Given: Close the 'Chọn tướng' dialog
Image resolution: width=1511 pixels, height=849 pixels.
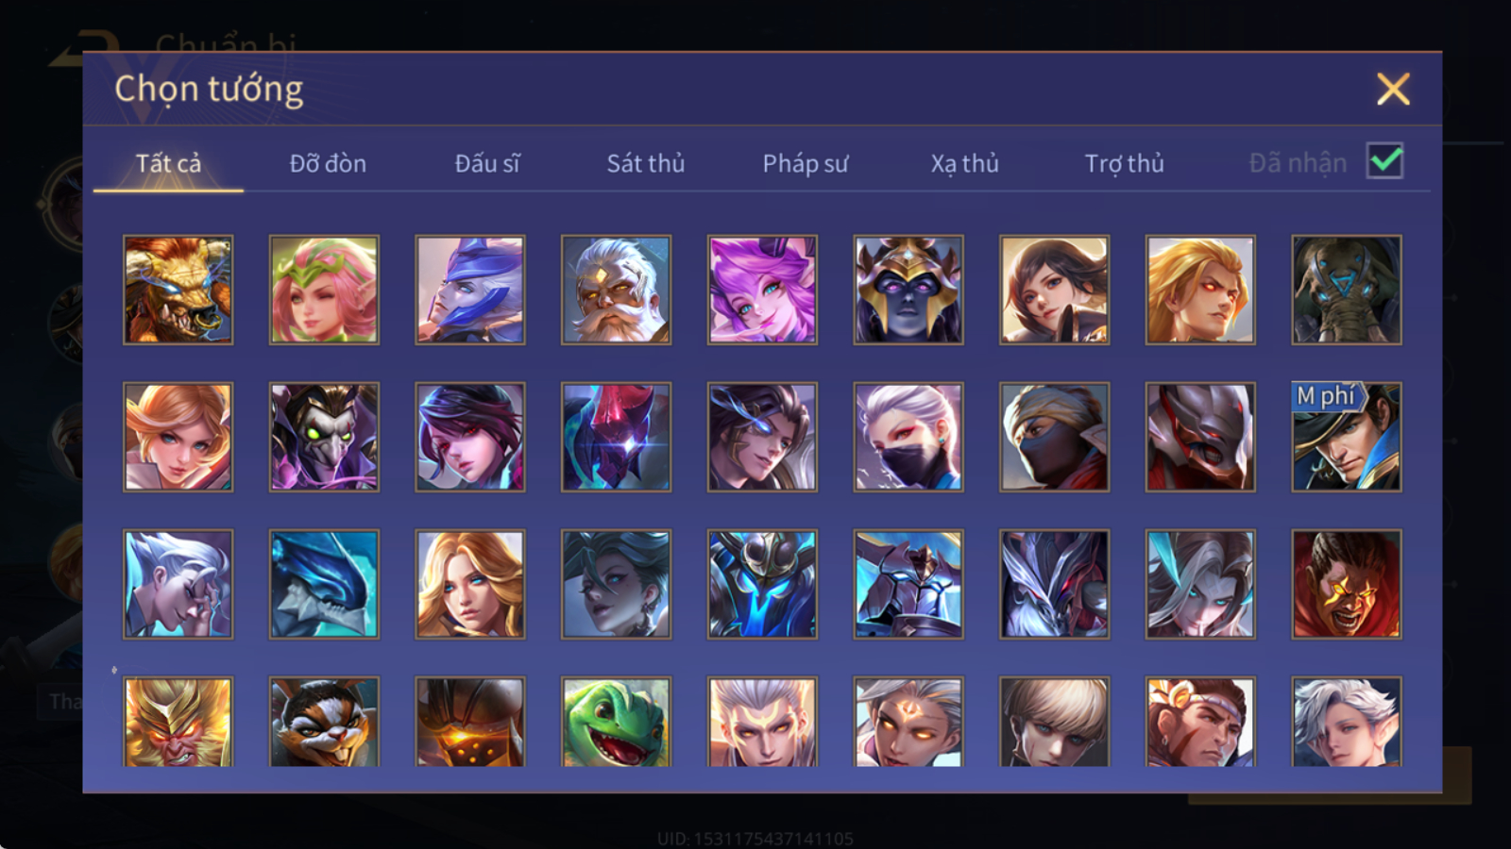Looking at the screenshot, I should point(1393,90).
